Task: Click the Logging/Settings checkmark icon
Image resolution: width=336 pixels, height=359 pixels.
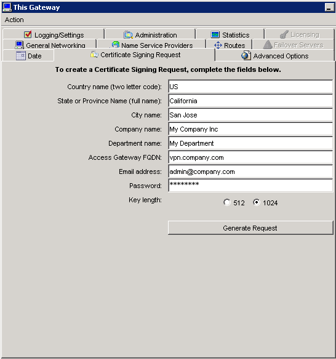Action: click(28, 34)
